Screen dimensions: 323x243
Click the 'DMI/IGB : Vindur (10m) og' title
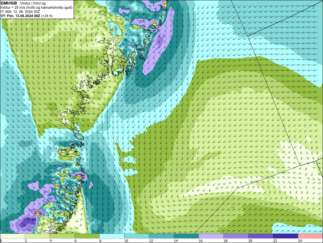(x=23, y=3)
